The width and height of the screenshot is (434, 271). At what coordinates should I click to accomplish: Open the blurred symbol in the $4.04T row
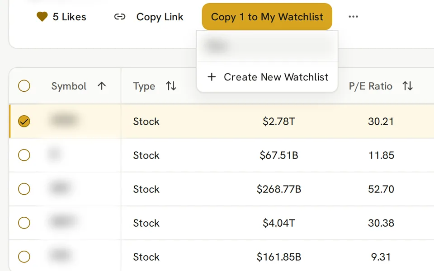tap(63, 221)
